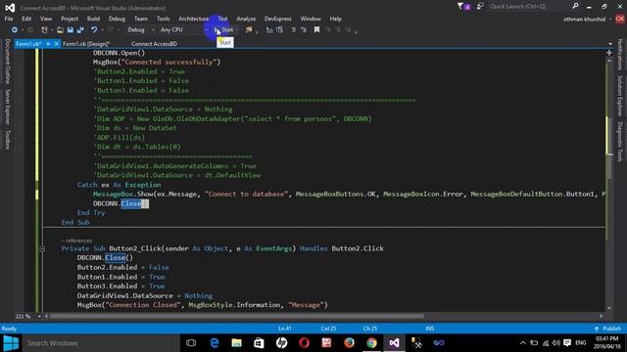
Task: Pin the Form1.vb tab
Action: (x=48, y=44)
